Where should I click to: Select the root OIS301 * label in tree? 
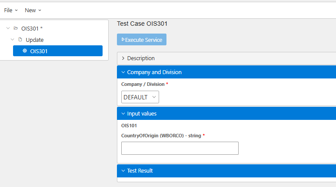[32, 28]
